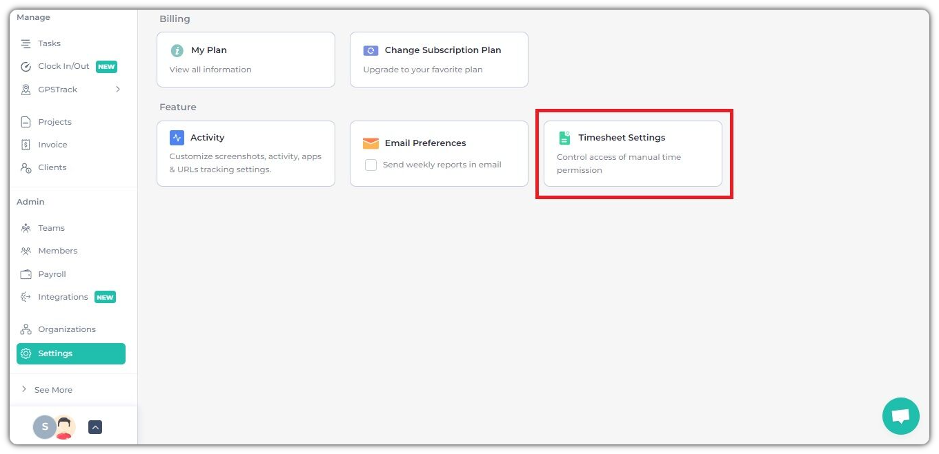
Task: Click the user avatar picture
Action: tap(65, 427)
